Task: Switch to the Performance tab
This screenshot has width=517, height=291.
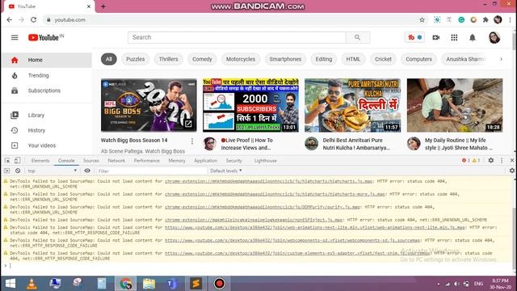Action: [x=147, y=161]
